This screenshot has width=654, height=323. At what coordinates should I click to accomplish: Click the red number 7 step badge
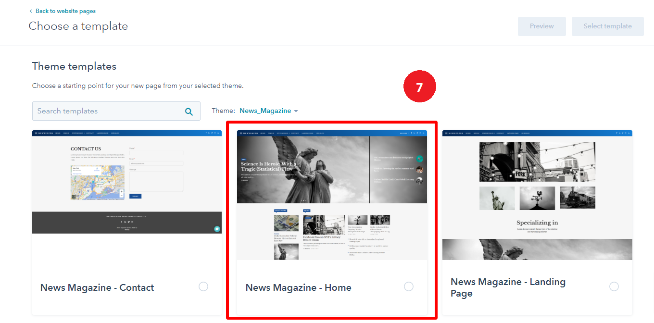click(419, 87)
